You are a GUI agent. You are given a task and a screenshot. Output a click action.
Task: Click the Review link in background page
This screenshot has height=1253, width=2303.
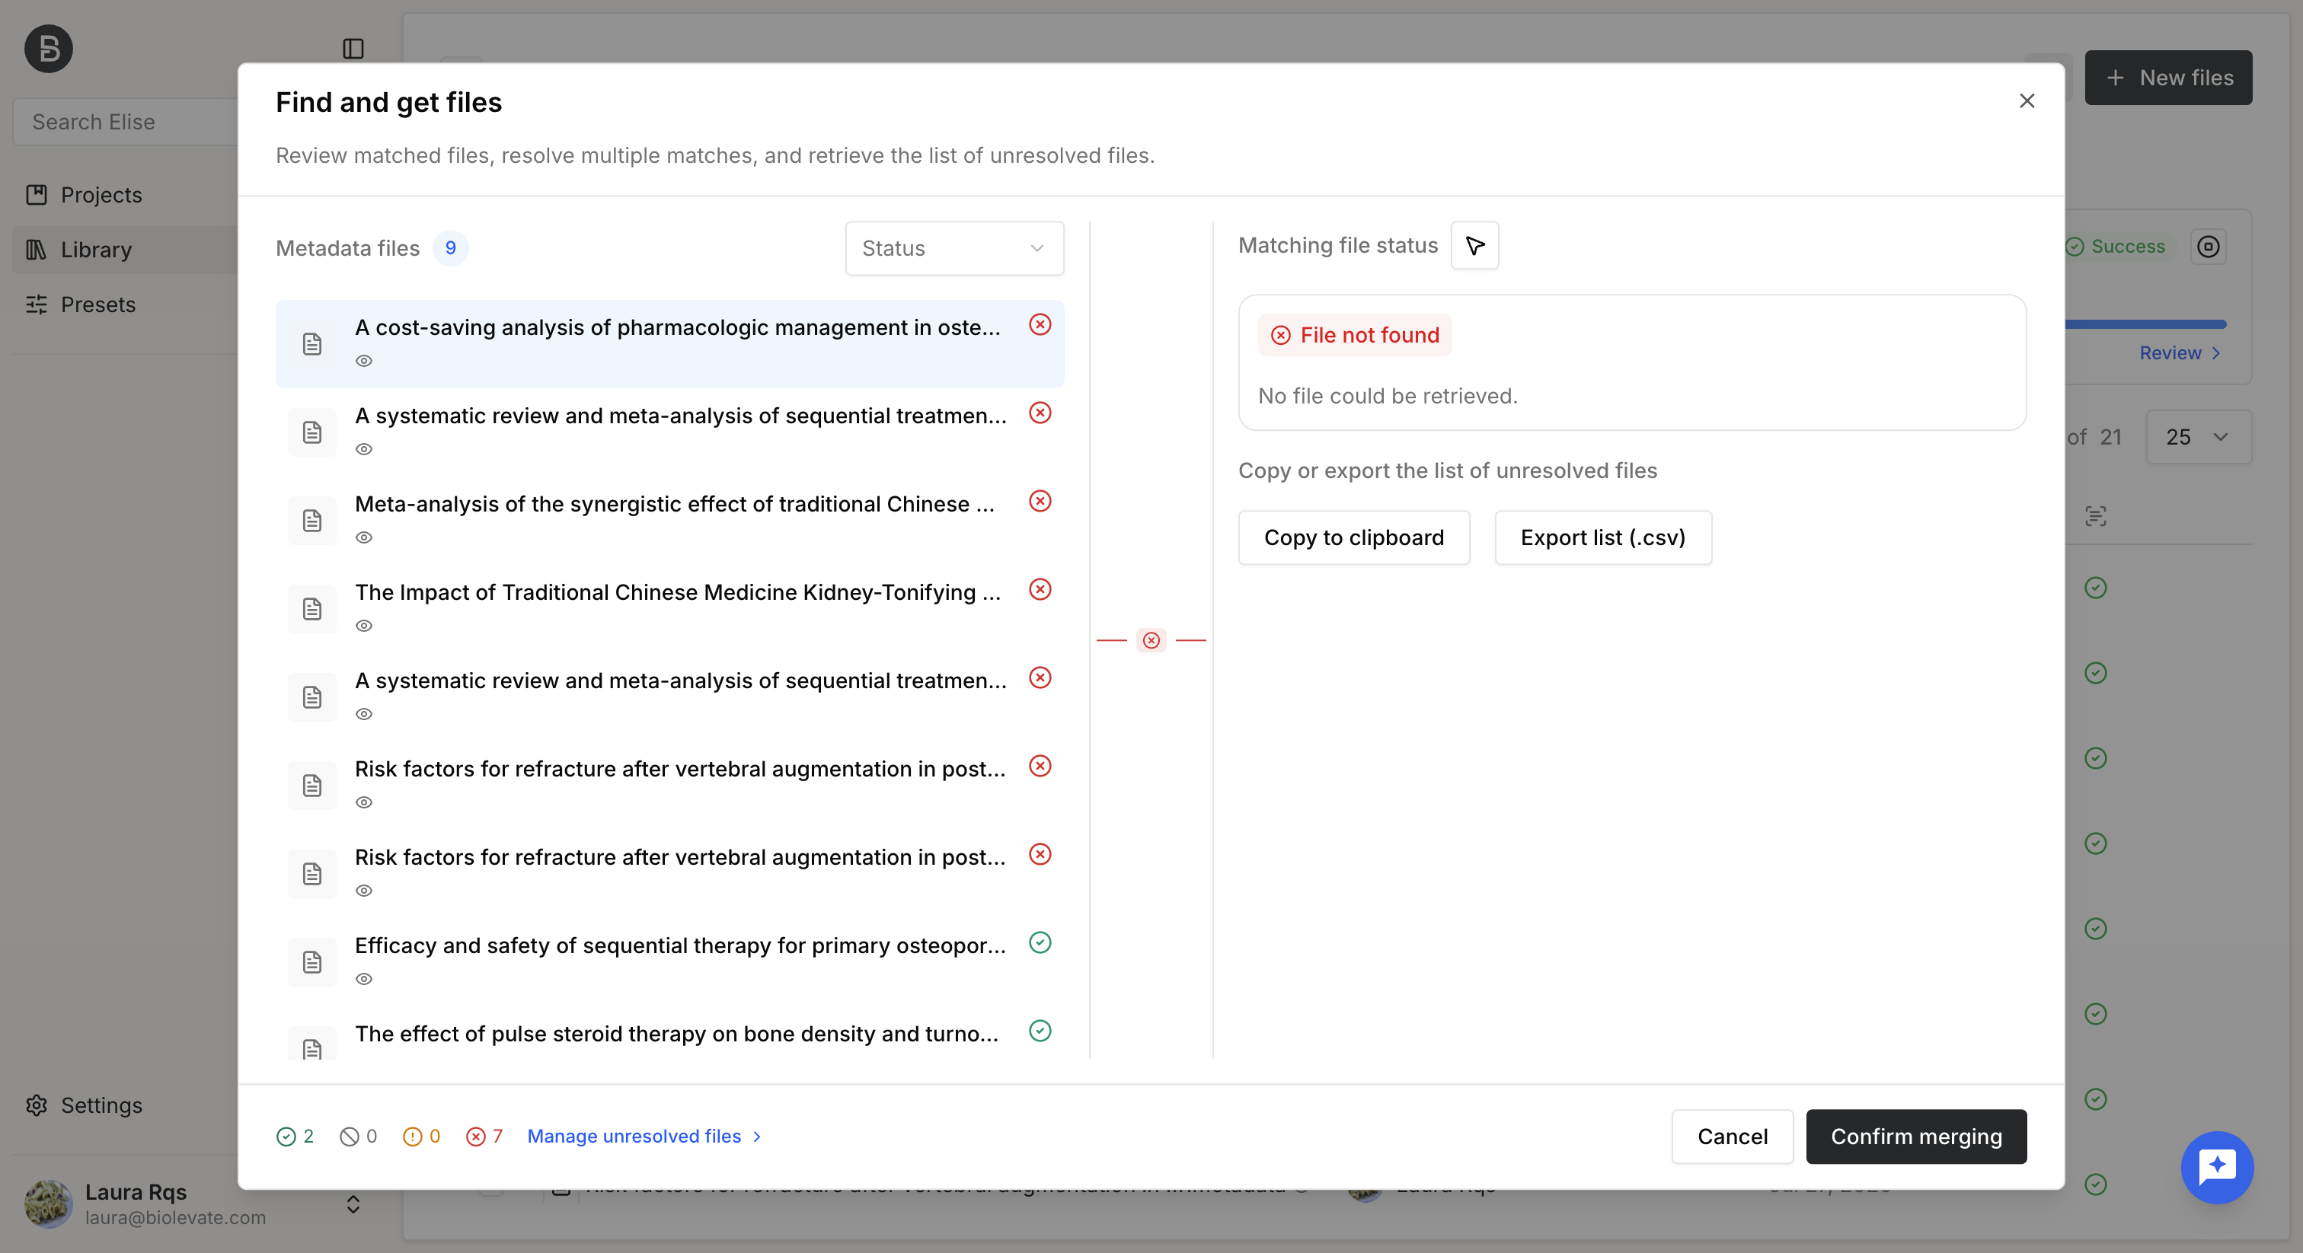click(2180, 353)
